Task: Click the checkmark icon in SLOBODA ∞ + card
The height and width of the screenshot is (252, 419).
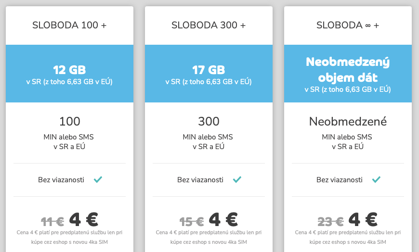Action: pyautogui.click(x=376, y=179)
